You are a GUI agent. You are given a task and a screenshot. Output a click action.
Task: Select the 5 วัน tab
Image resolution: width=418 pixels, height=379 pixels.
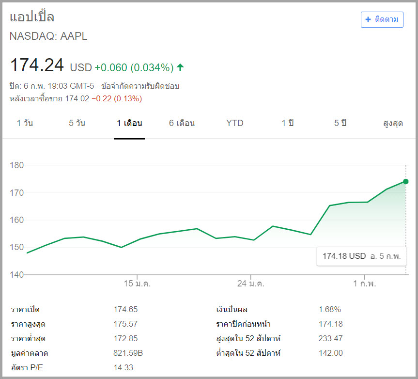[77, 123]
